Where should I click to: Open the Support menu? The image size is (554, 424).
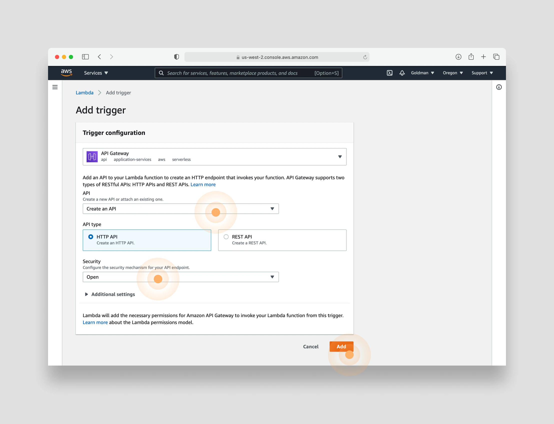[x=482, y=73]
